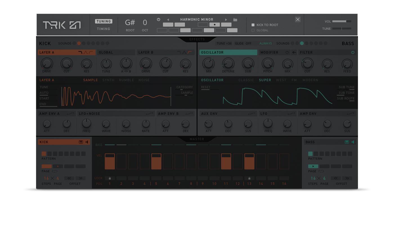Change the Glide Off setting
Viewport: 394px width, 226px height.
(243, 44)
